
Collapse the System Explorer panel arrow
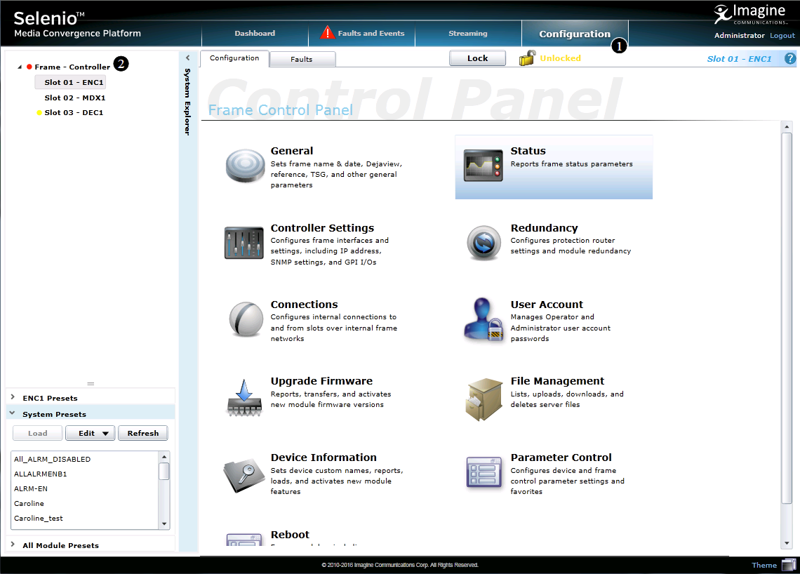point(188,58)
